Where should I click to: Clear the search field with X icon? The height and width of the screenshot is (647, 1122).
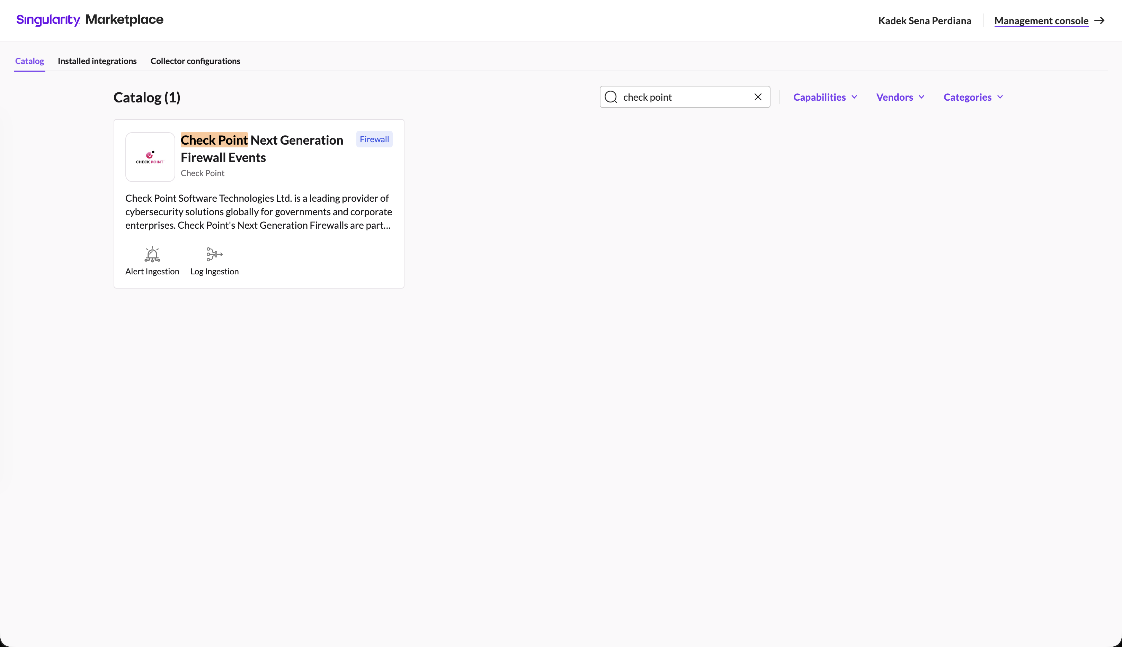pyautogui.click(x=758, y=97)
